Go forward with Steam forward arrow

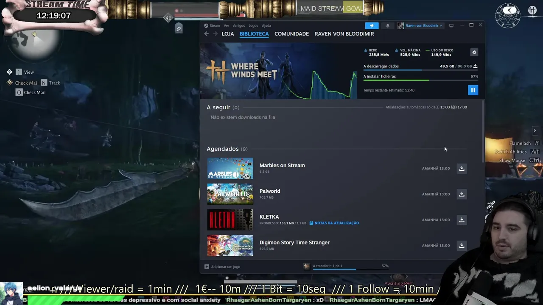(215, 34)
